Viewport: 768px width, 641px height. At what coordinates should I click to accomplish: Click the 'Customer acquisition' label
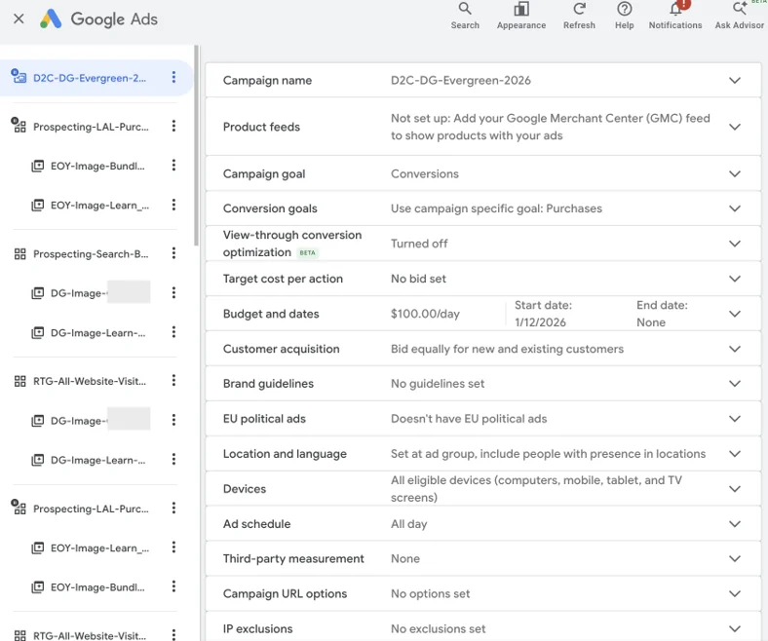pos(281,349)
